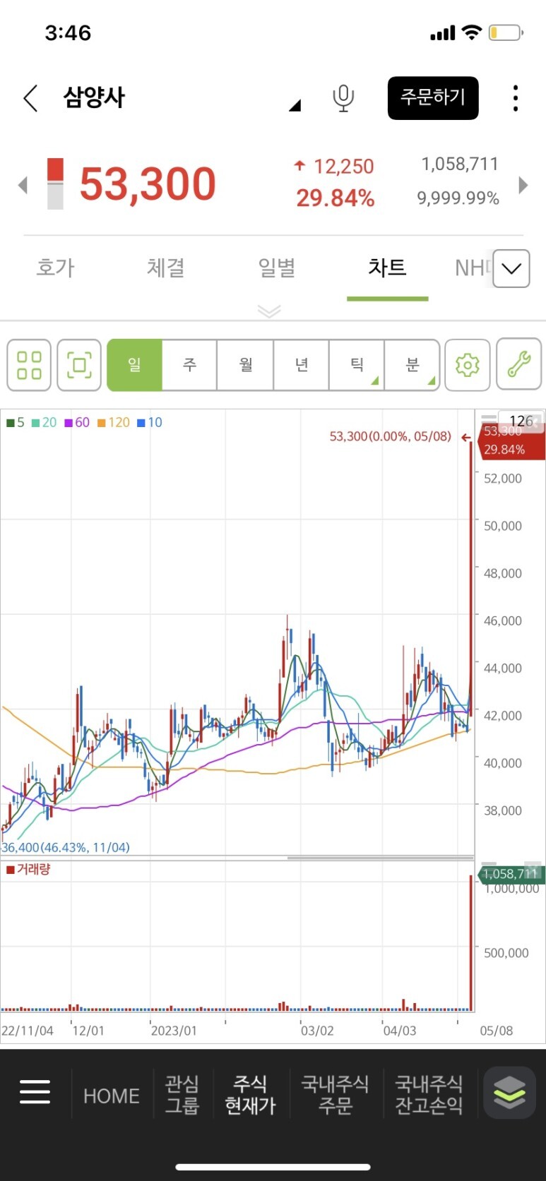
Task: Tap the 9,999.99% volume ratio
Action: [x=458, y=198]
